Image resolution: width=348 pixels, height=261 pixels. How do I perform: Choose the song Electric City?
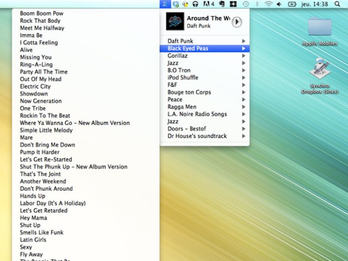pos(86,86)
